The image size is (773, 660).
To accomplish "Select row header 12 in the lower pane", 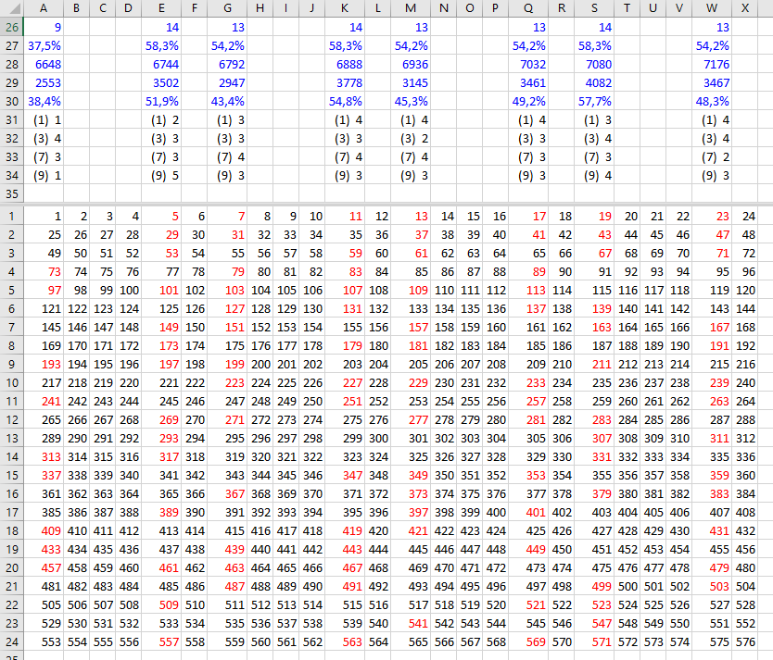I will click(12, 420).
